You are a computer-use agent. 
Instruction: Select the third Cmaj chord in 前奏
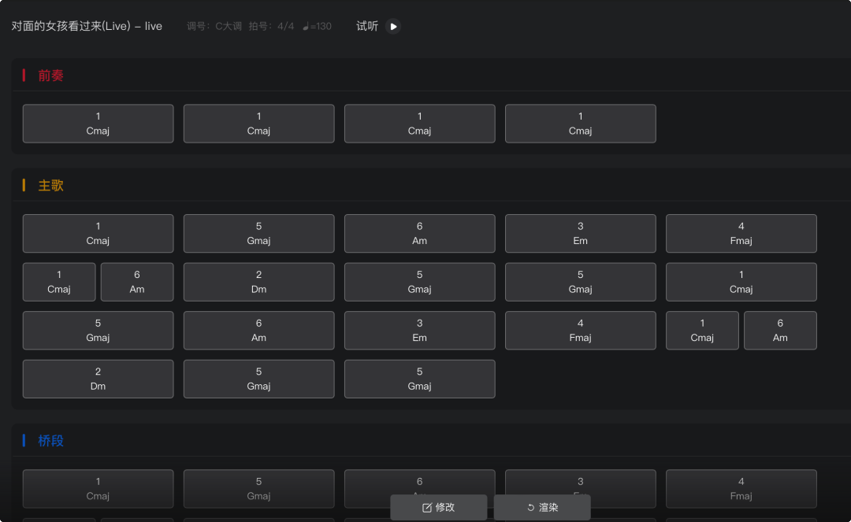[x=419, y=124]
